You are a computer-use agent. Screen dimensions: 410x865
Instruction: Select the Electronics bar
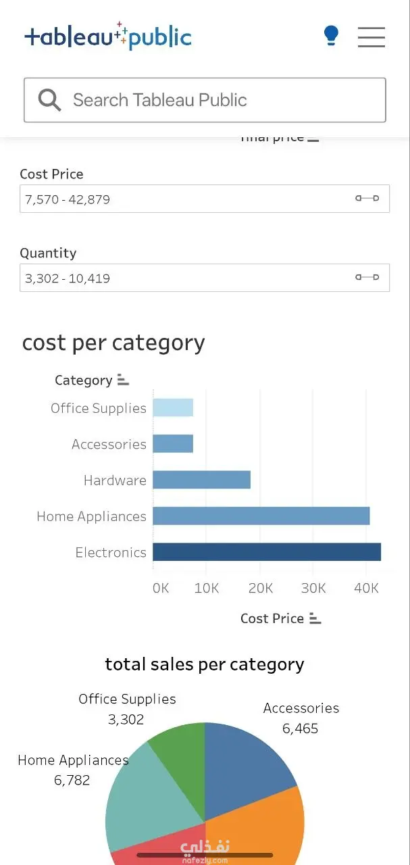[x=267, y=551]
